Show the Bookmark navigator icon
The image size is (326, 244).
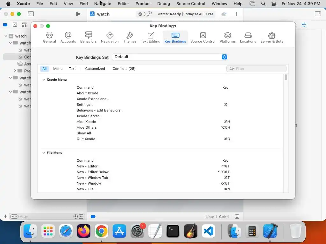tap(24, 25)
